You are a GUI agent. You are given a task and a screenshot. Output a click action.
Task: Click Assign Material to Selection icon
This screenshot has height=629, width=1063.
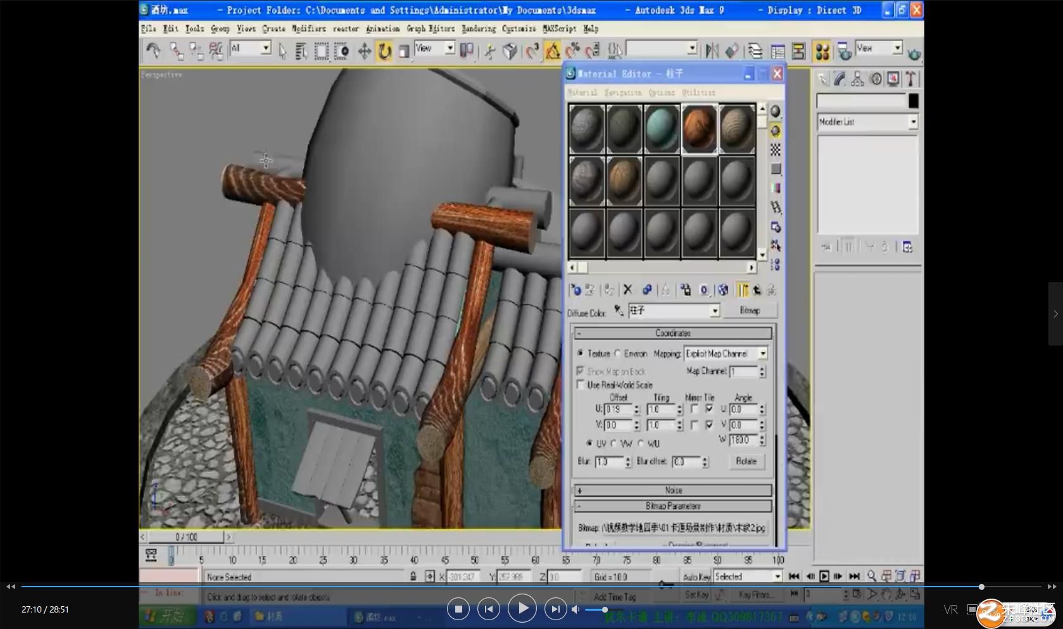click(608, 290)
